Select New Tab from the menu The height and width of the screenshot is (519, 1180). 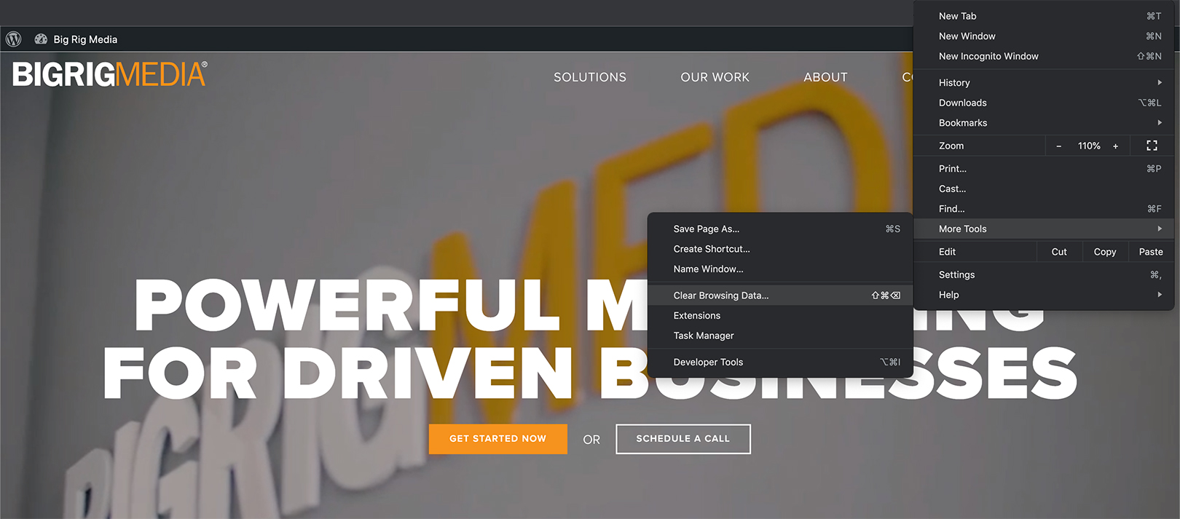pyautogui.click(x=1044, y=16)
